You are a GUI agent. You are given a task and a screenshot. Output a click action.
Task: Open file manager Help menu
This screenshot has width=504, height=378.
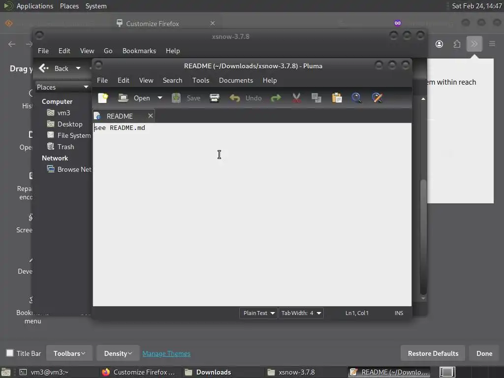click(173, 51)
